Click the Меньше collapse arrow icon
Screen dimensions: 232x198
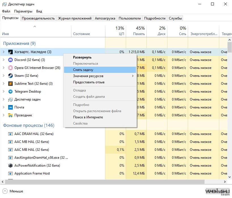5,191
